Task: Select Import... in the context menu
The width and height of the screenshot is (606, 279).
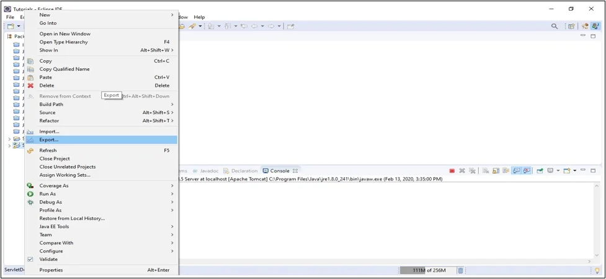Action: 100,131
